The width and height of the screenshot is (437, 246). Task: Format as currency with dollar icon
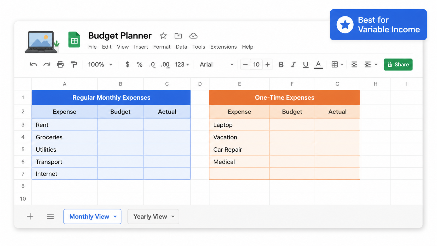coord(127,64)
